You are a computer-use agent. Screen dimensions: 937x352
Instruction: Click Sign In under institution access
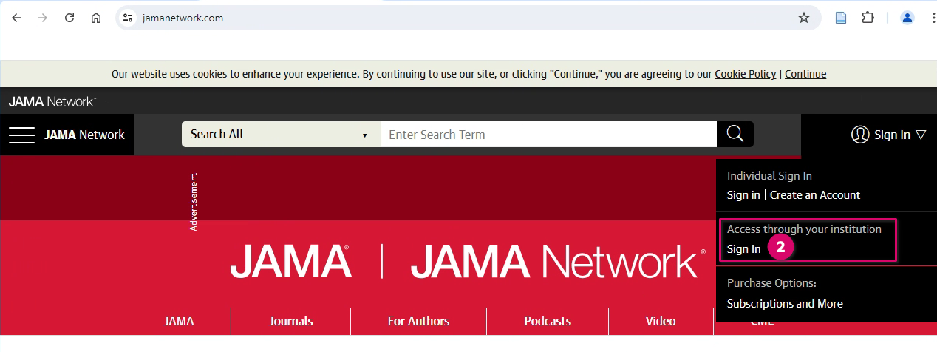(x=743, y=249)
